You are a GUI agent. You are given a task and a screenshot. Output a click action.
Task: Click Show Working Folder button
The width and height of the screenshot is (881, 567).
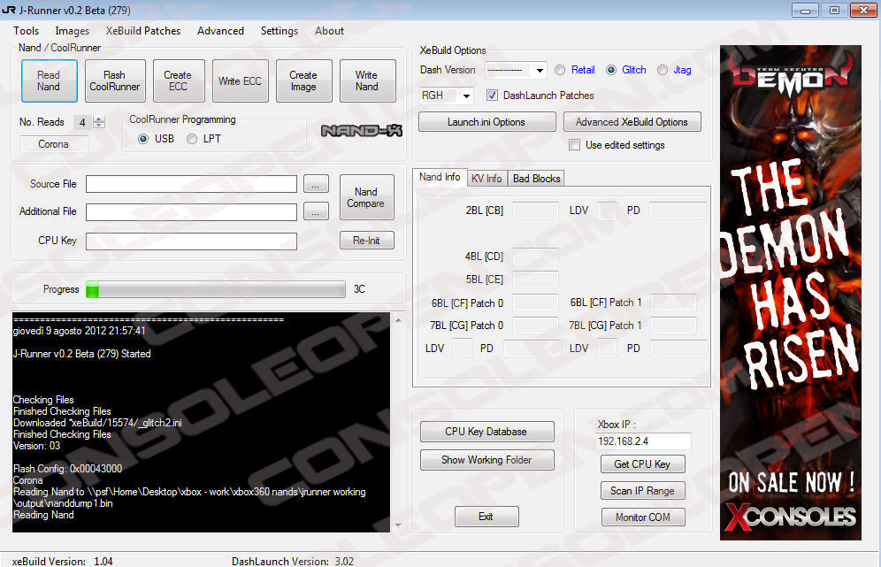486,460
